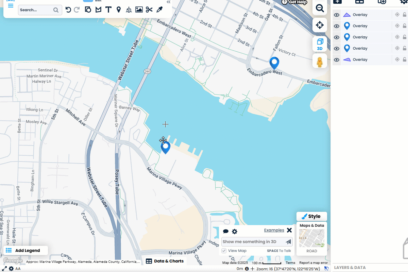
Task: Select the eyedropper color picker tool
Action: pos(159,10)
